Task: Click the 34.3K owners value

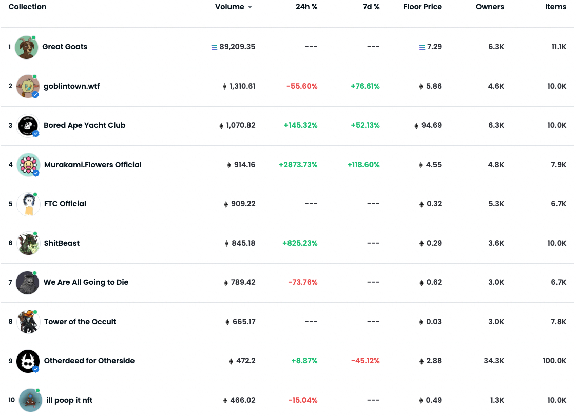Action: coord(494,361)
